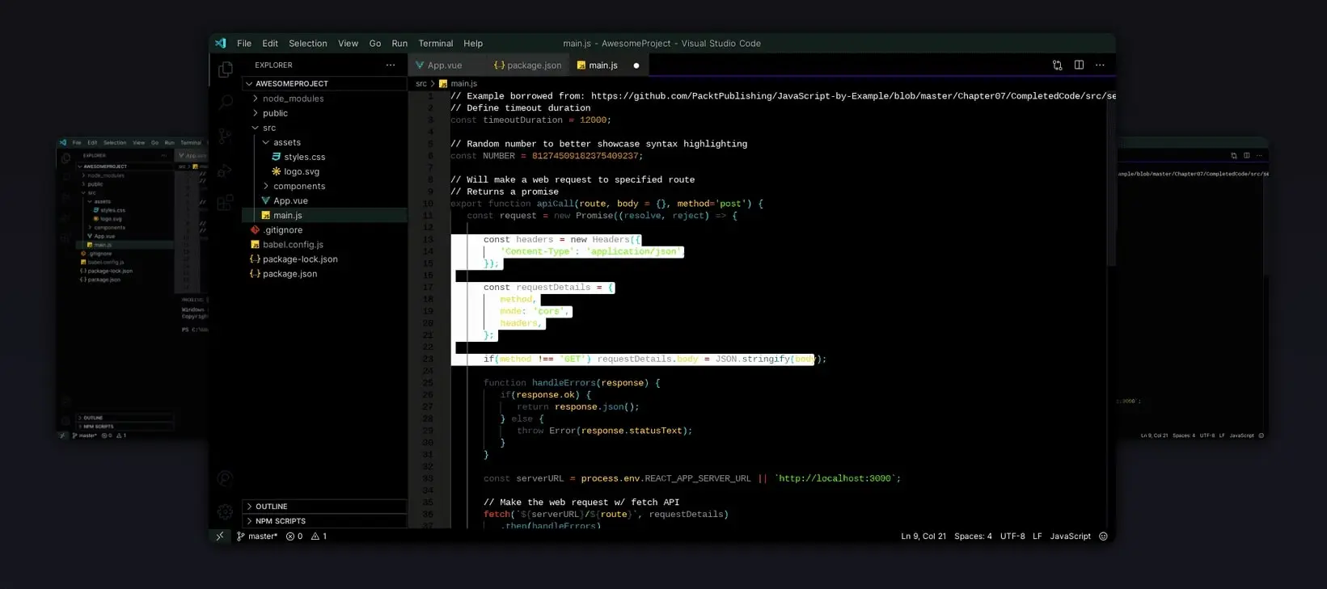
Task: Open the View menu
Action: click(x=349, y=44)
